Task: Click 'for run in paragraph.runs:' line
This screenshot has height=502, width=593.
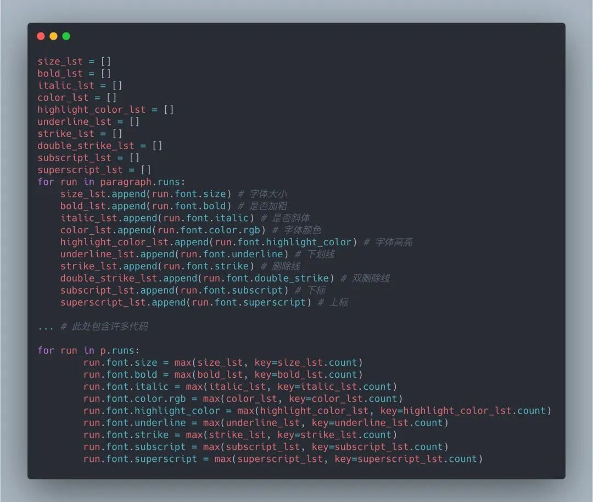Action: click(x=111, y=181)
